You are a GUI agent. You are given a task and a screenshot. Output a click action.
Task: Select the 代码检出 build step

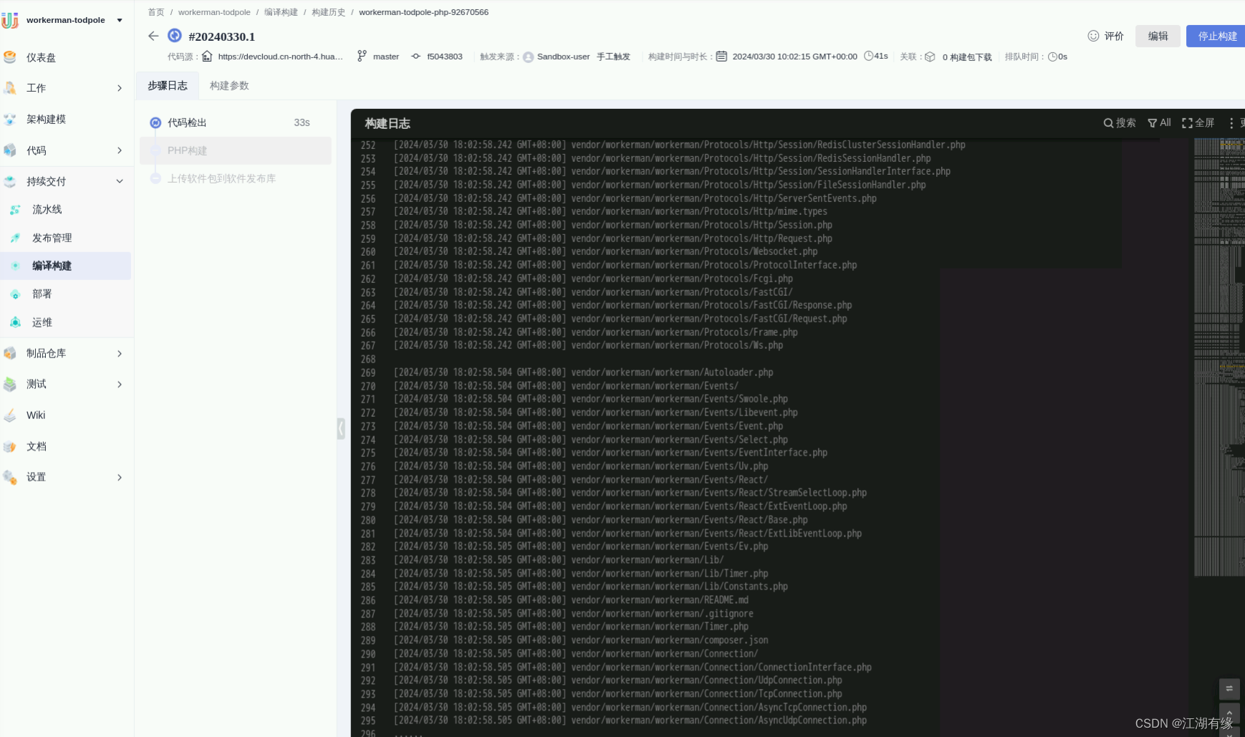[235, 123]
